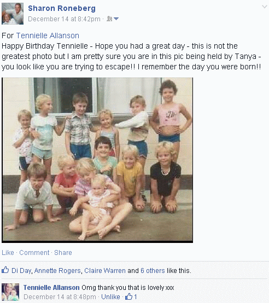Share this post
The width and height of the screenshot is (269, 303).
[x=63, y=253]
